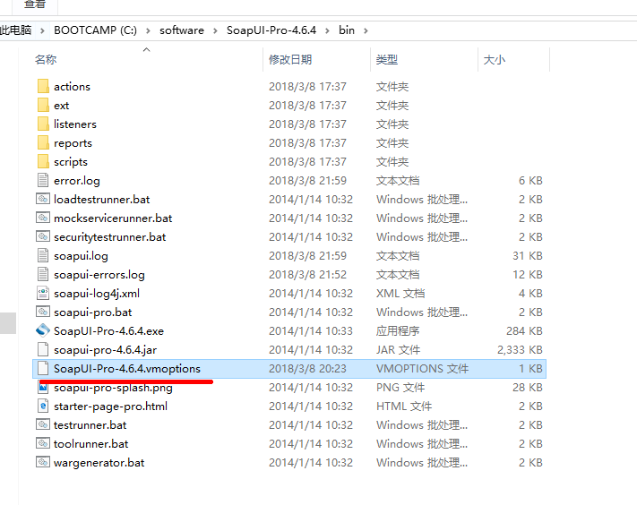Screen dimensions: 637x505
Task: Click the SoapUI-Pro-4.6.4.exe application icon
Action: [43, 331]
